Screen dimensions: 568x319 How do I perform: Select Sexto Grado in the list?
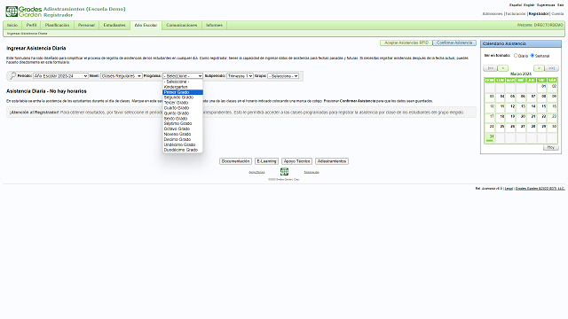point(183,118)
